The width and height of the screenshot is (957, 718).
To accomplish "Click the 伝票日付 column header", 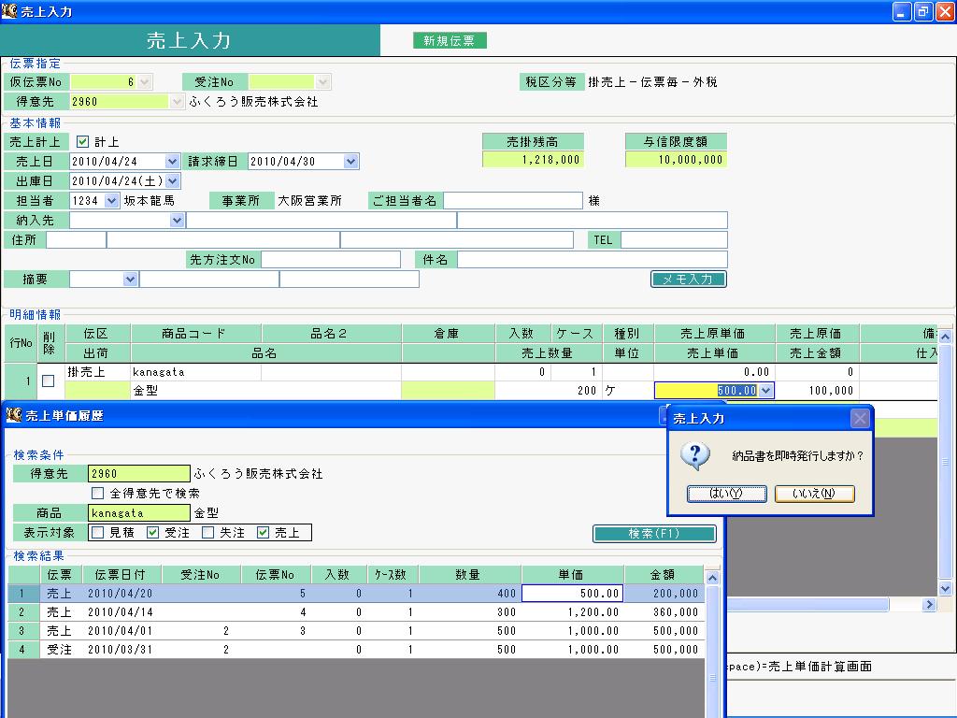I will (x=121, y=575).
